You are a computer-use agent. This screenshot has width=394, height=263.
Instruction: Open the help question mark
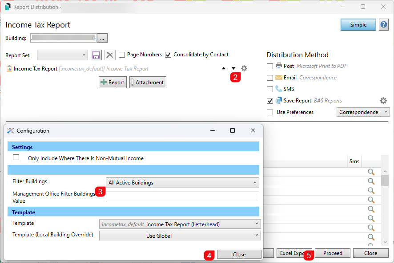tap(384, 24)
